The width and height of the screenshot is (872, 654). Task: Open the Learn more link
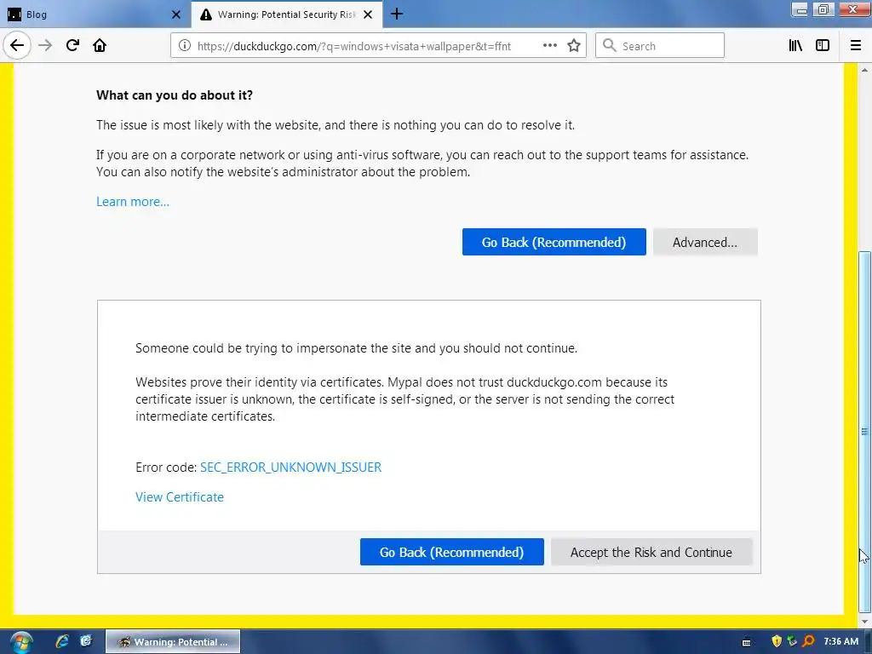pyautogui.click(x=133, y=202)
